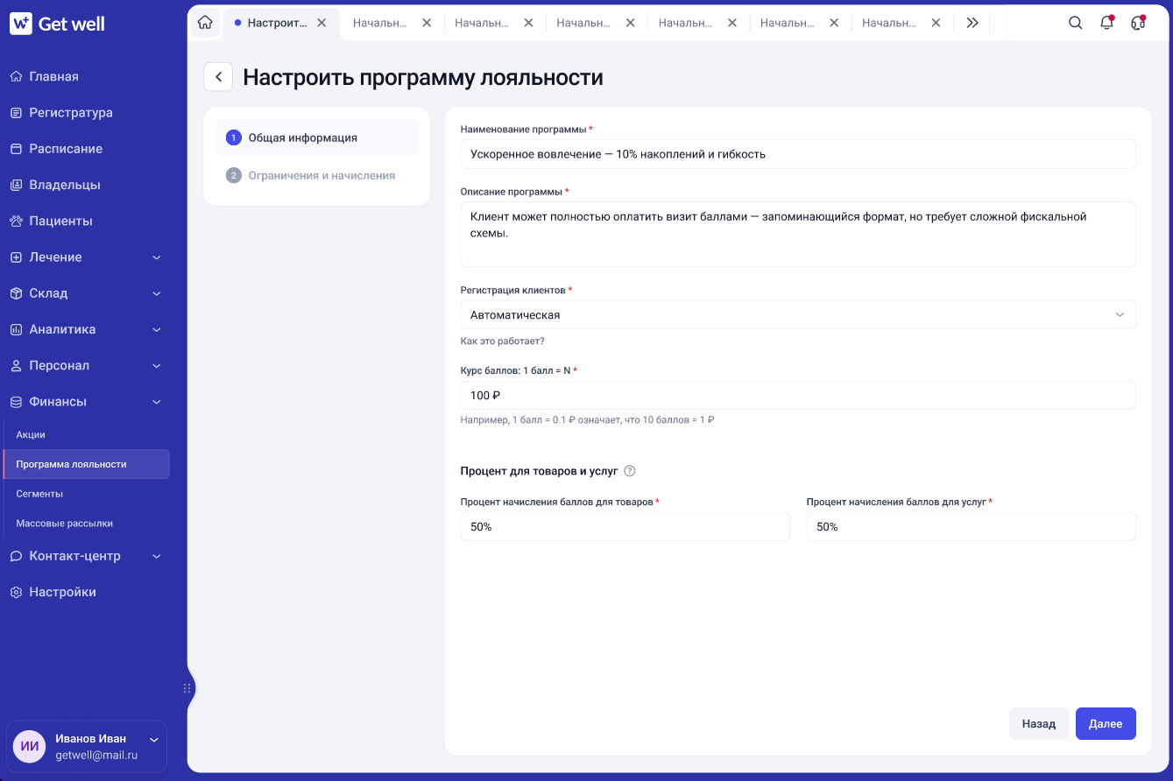Click the Описание программы textarea
The height and width of the screenshot is (781, 1173).
click(798, 234)
